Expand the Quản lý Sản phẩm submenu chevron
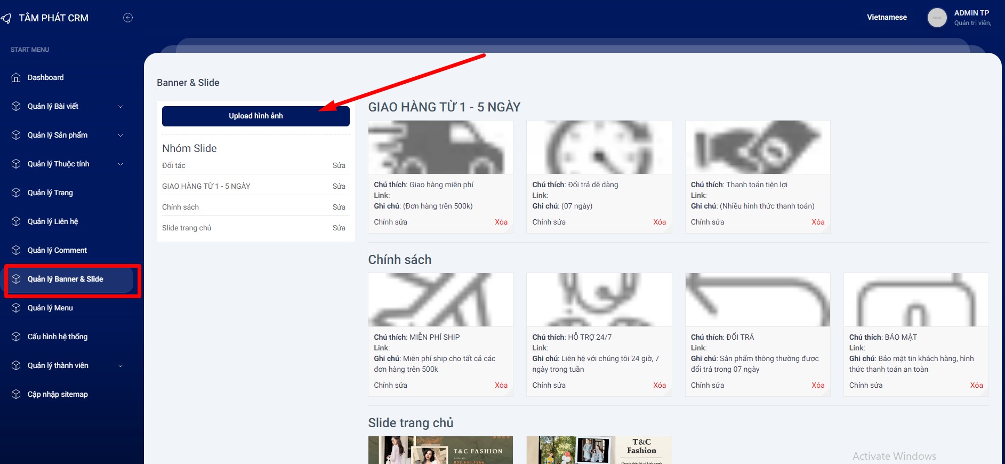 pyautogui.click(x=120, y=135)
